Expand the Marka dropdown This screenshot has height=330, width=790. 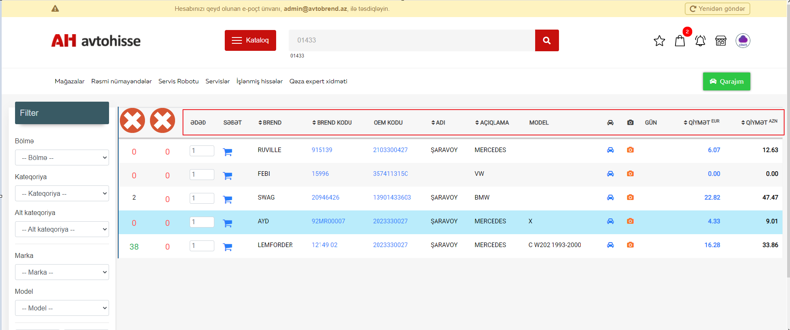tap(62, 272)
